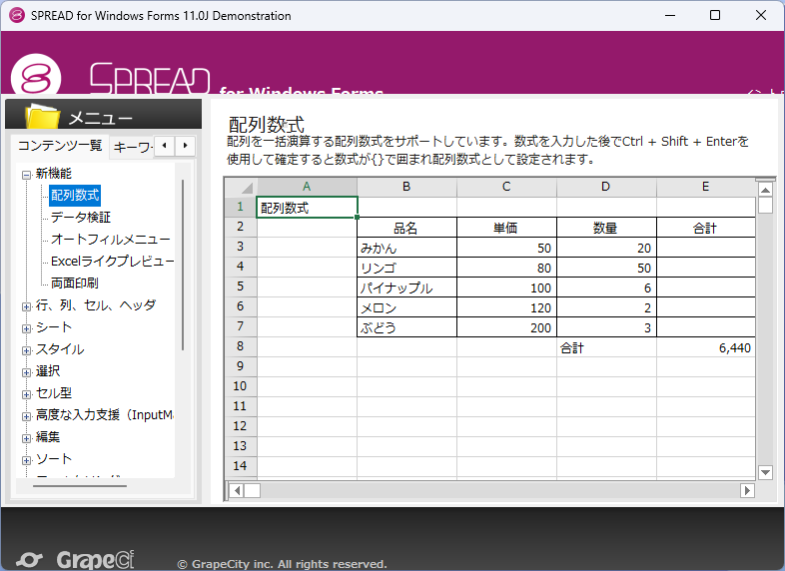This screenshot has height=571, width=785.
Task: Select column header A
Action: click(x=307, y=187)
